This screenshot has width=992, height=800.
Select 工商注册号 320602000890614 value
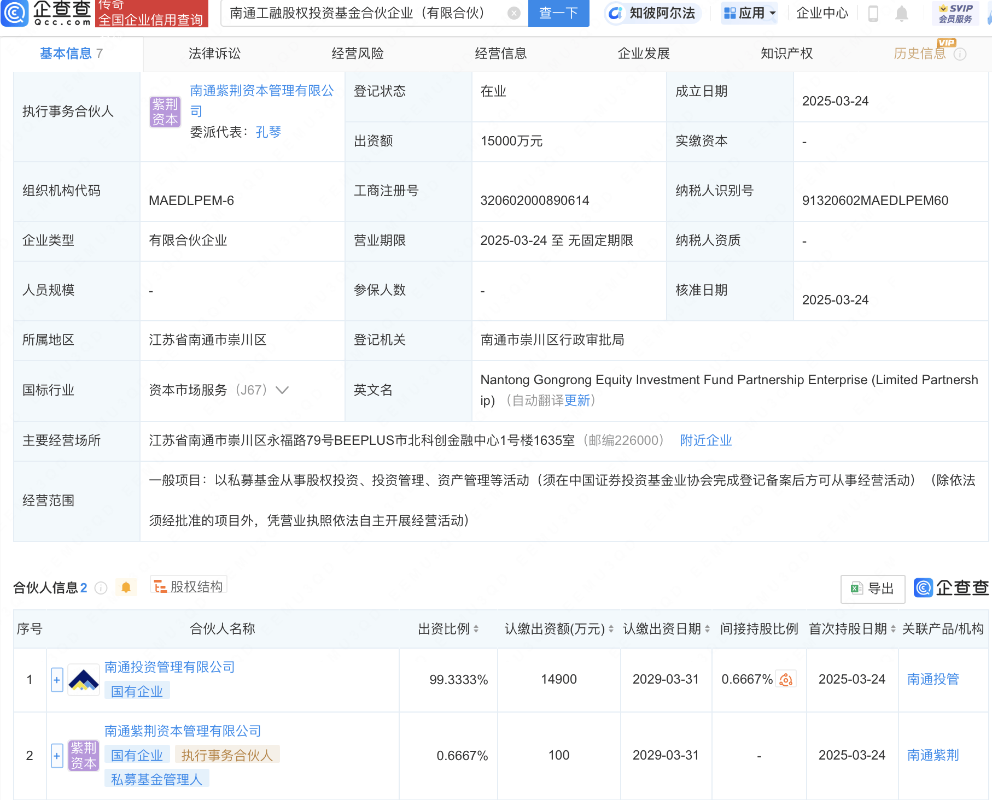coord(535,201)
